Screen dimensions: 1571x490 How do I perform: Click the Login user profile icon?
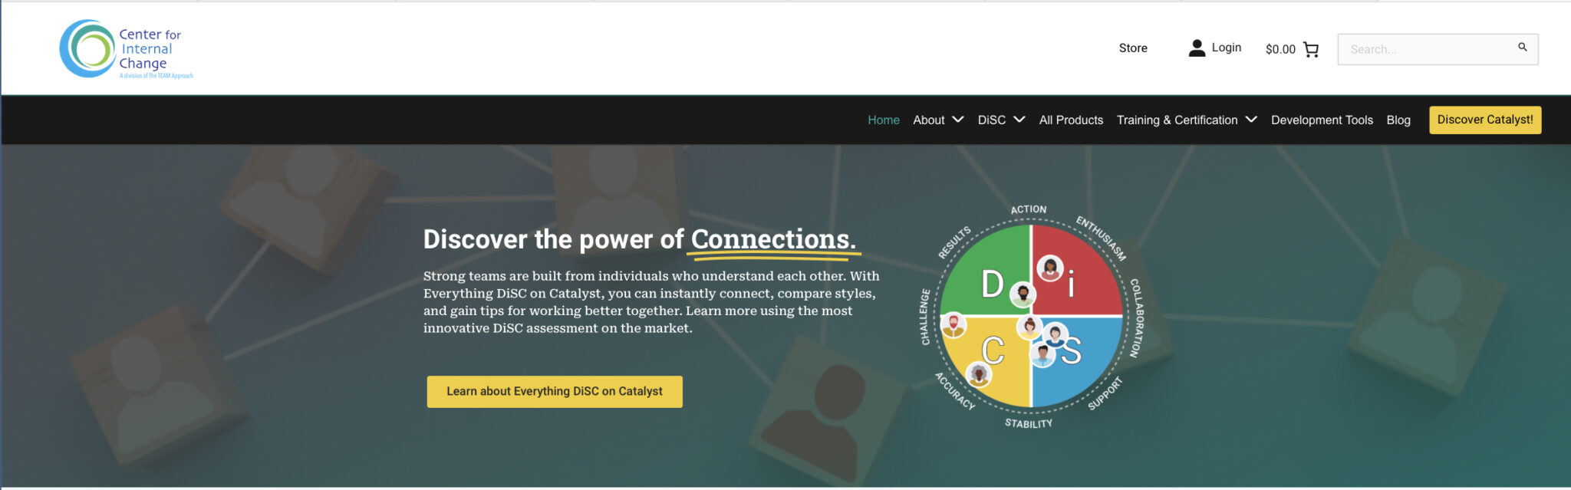click(x=1197, y=48)
